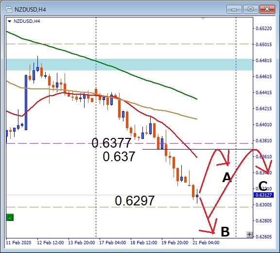Select the 0.637 text label

click(119, 156)
